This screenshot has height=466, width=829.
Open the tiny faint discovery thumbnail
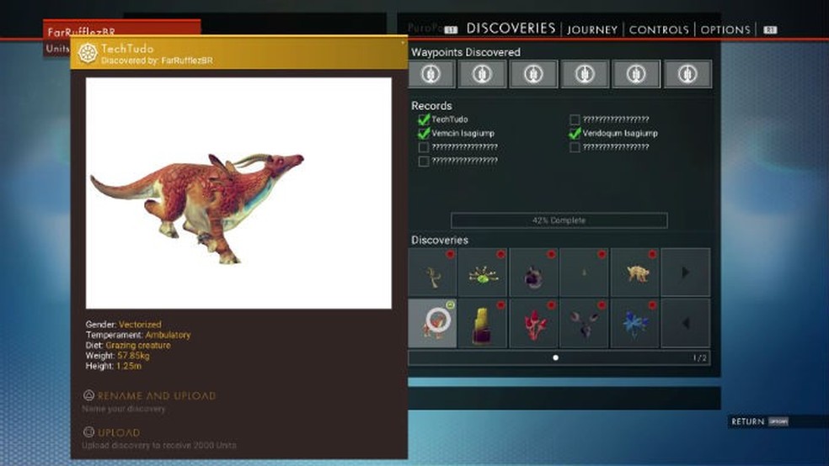584,273
